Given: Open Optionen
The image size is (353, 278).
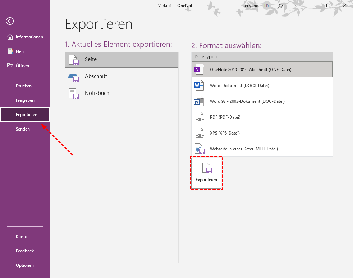Looking at the screenshot, I should click(25, 265).
